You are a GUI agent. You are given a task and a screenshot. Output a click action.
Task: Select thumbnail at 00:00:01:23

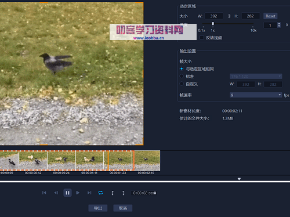click(x=118, y=161)
